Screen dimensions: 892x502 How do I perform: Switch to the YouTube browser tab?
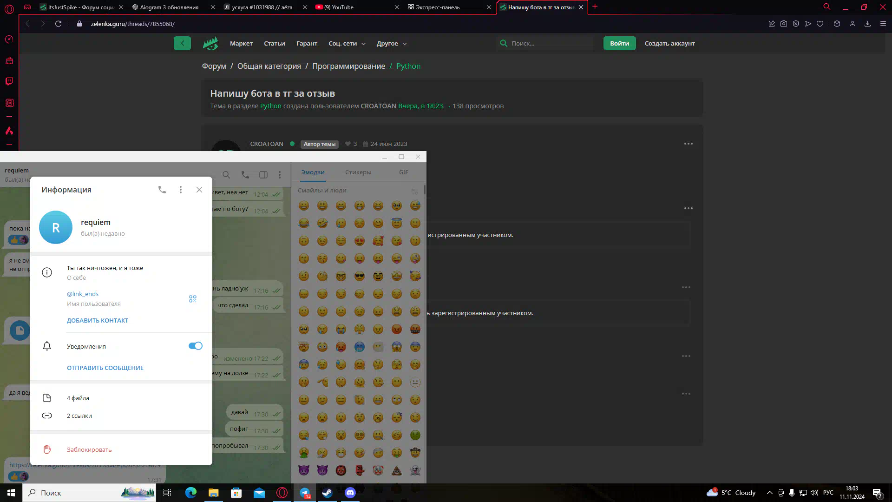click(357, 7)
